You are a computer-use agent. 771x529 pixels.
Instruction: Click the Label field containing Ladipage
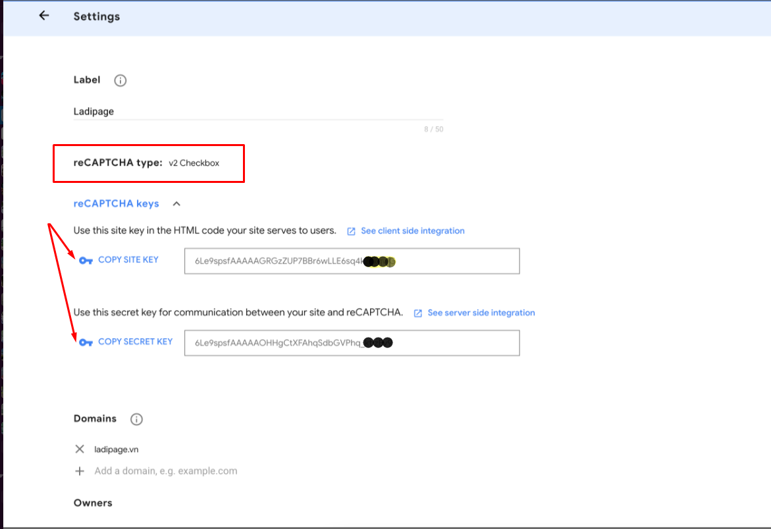tap(257, 112)
